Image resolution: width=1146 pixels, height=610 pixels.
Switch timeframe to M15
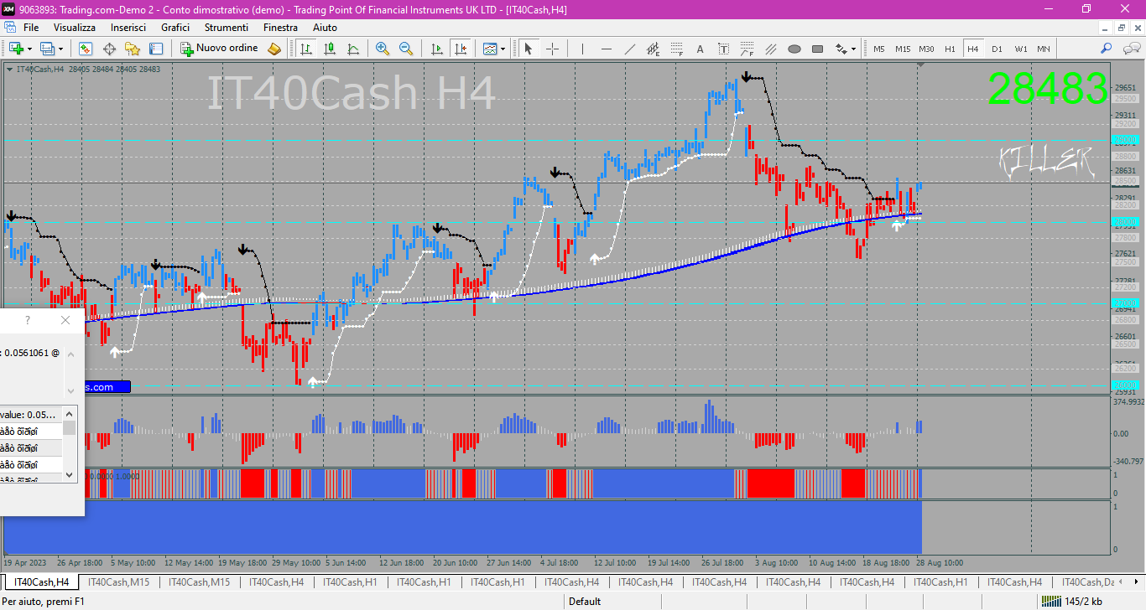click(x=903, y=49)
